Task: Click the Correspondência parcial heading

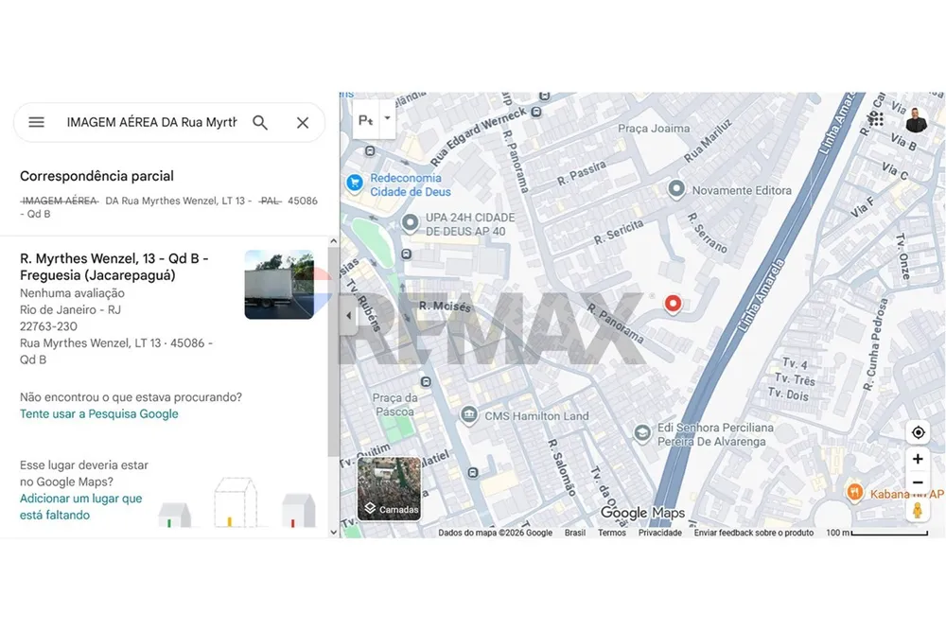Action: pos(96,176)
